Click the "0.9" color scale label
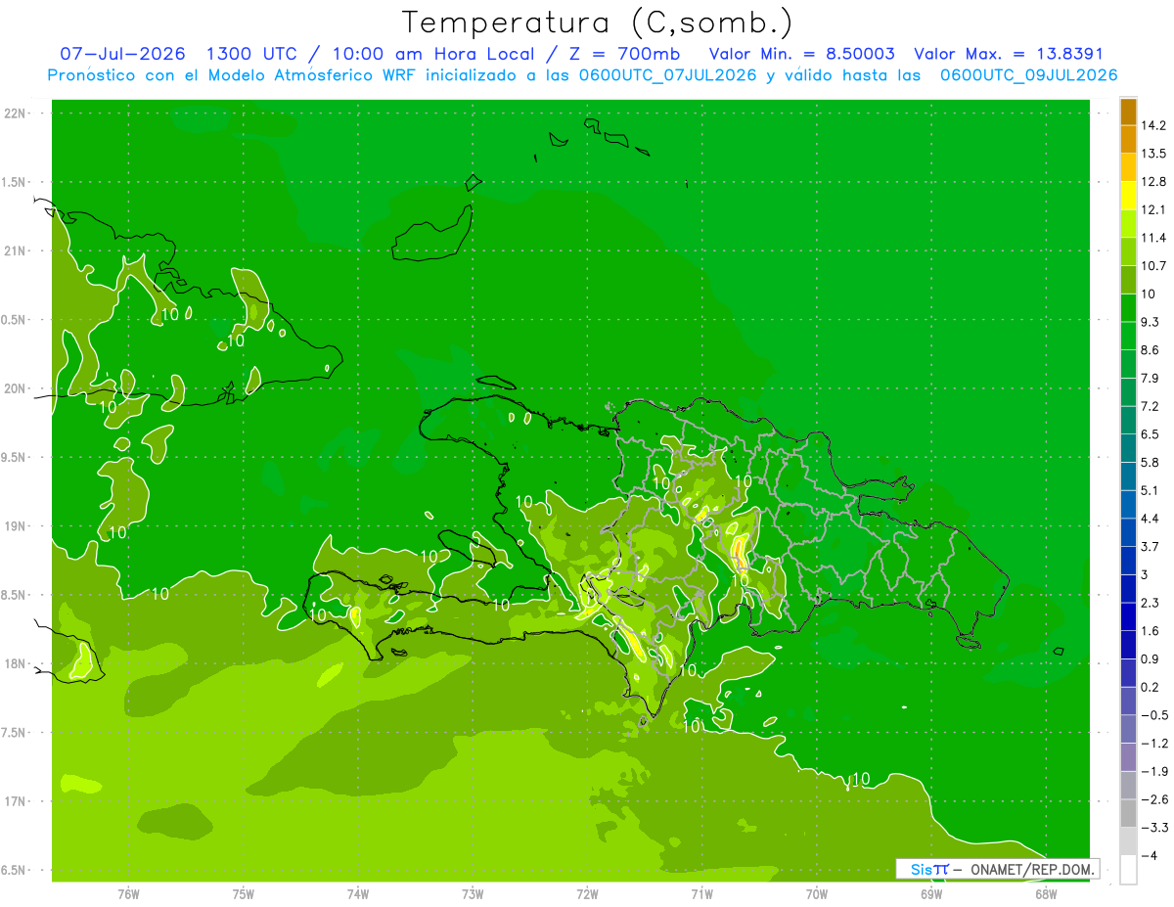Image resolution: width=1174 pixels, height=907 pixels. click(1151, 658)
